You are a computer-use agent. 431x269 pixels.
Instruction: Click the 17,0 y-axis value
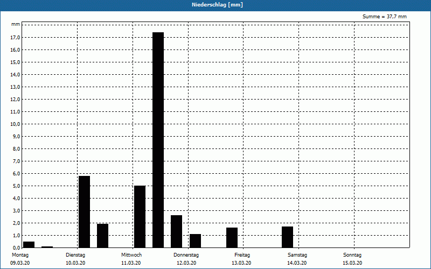coord(15,38)
